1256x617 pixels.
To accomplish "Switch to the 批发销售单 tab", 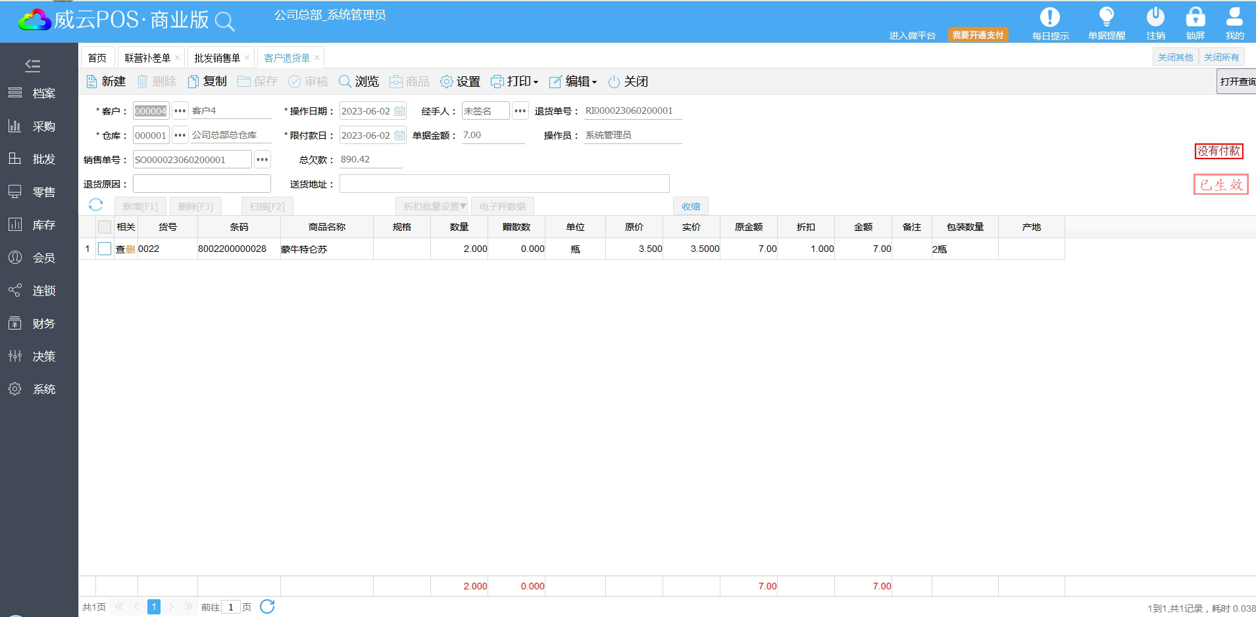I will coord(216,58).
